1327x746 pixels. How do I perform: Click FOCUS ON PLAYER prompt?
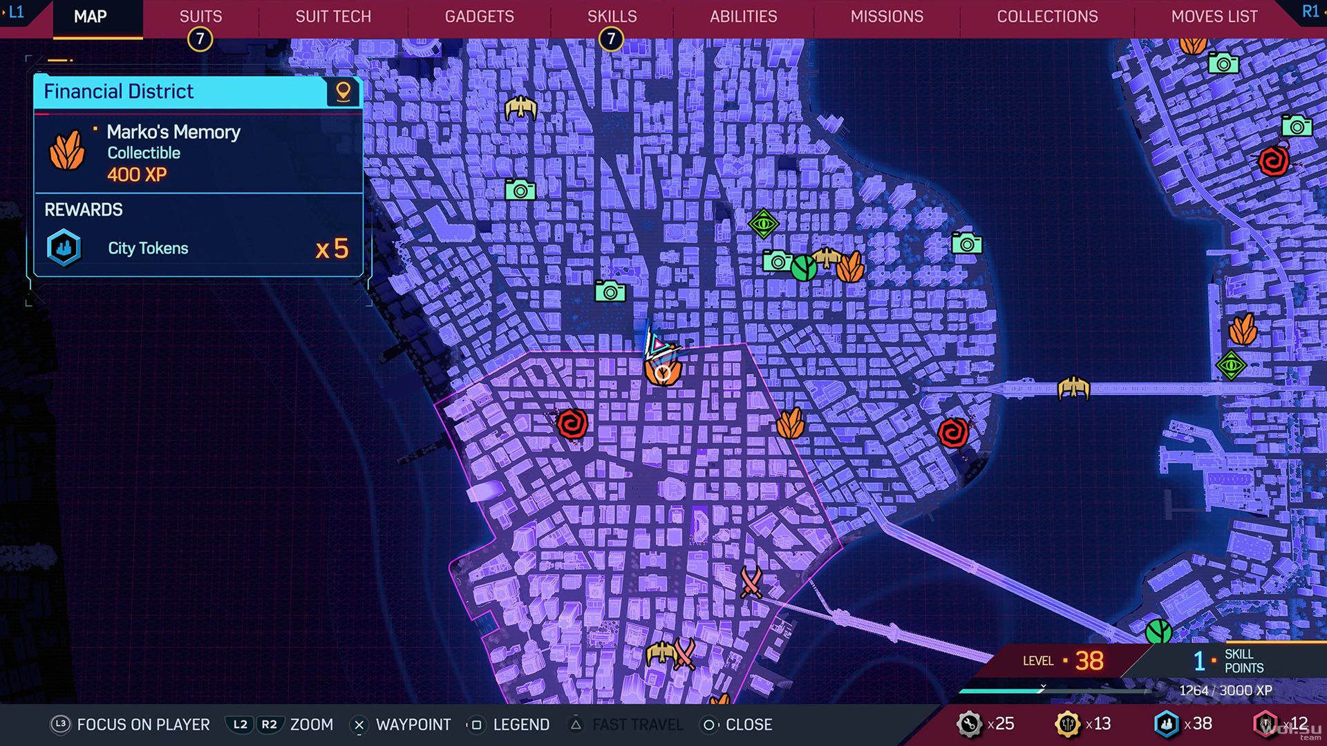tap(130, 725)
